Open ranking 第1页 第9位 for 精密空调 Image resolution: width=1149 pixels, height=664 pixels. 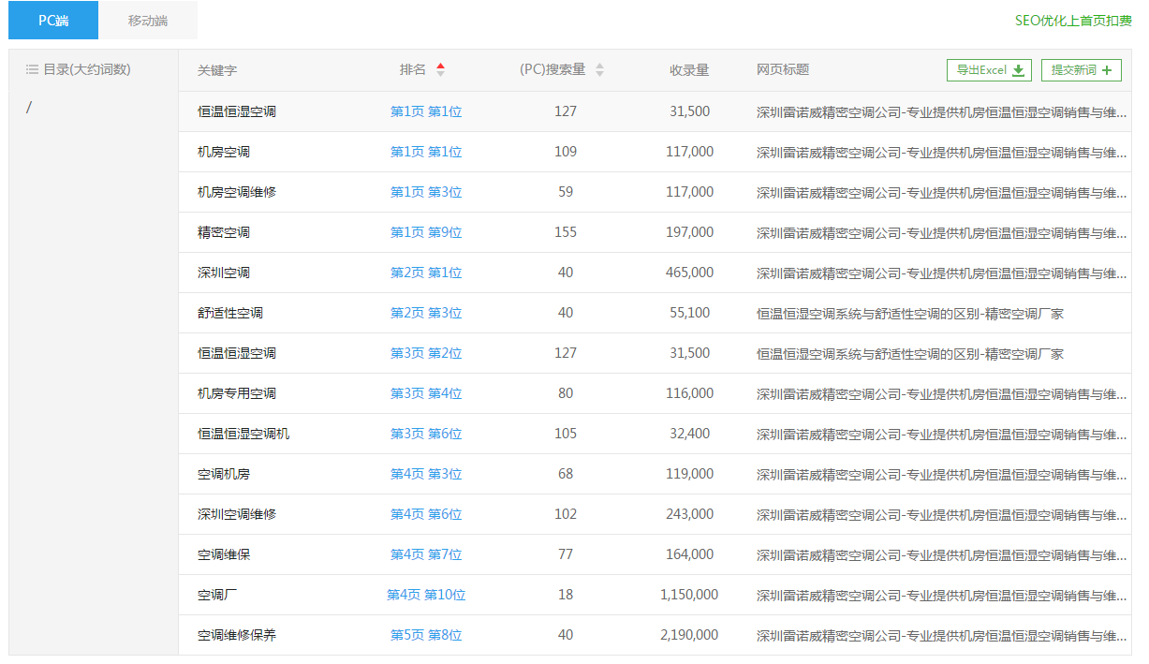click(426, 232)
